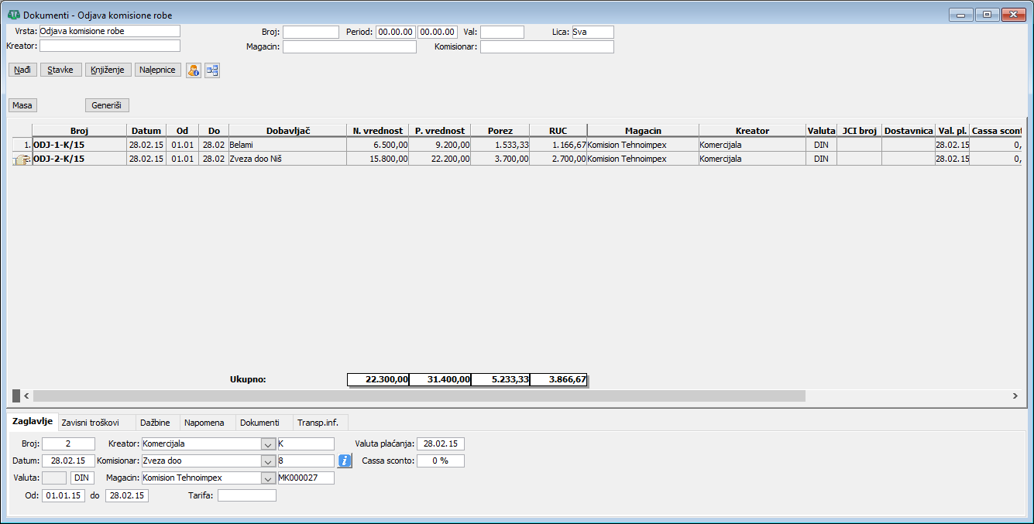Viewport: 1034px width, 524px height.
Task: Open the Zavisni troškovi tab
Action: [x=90, y=423]
